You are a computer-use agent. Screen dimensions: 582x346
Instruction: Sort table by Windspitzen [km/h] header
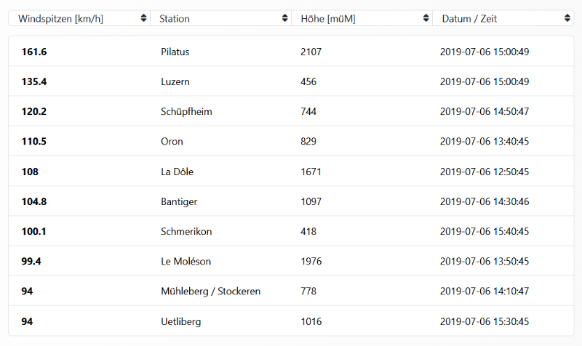(60, 19)
